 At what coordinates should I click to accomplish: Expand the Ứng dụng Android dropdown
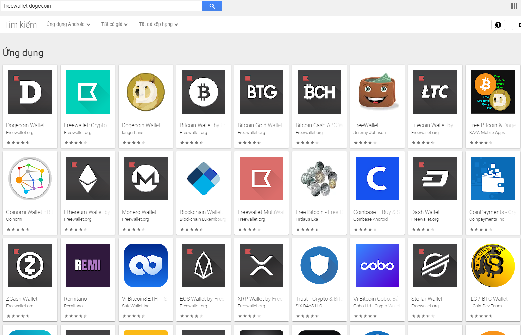68,24
